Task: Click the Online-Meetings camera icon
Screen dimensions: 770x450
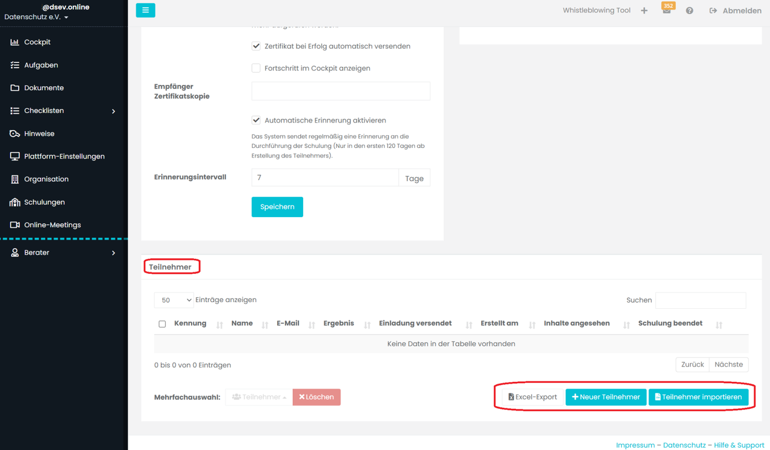Action: (15, 225)
